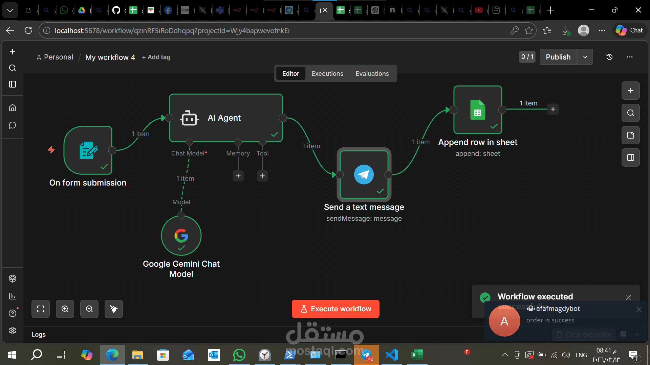Tidy up the workflow nodes
650x365 pixels.
click(114, 309)
